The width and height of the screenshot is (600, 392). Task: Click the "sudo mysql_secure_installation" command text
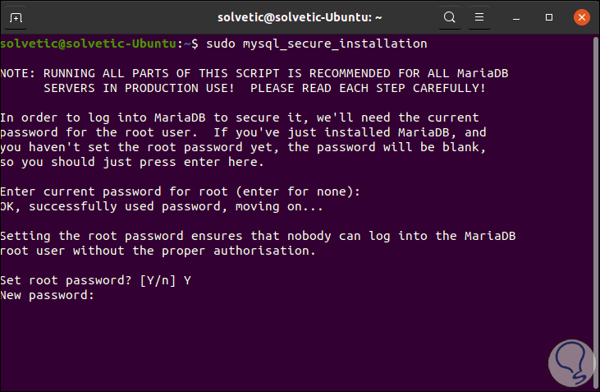click(x=315, y=43)
